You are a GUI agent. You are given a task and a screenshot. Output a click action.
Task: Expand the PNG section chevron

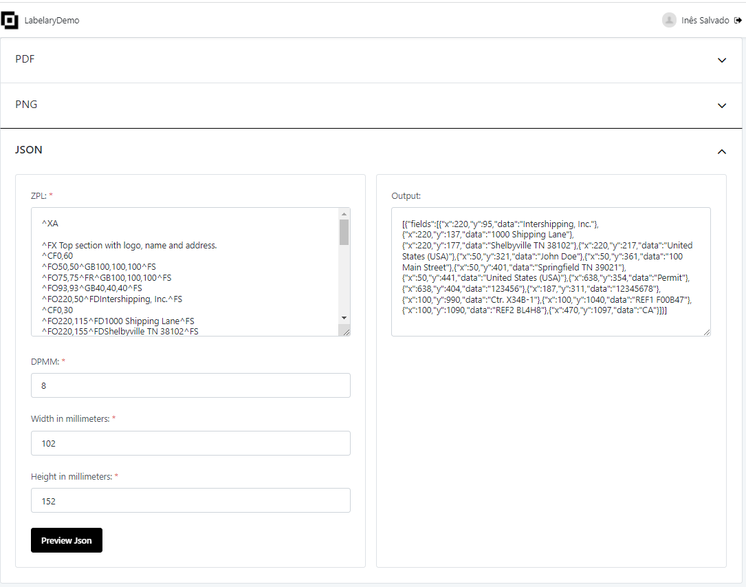point(722,106)
